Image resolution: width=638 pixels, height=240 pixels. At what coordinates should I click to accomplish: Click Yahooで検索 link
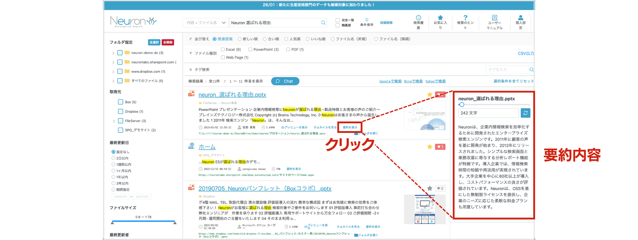[x=435, y=81]
